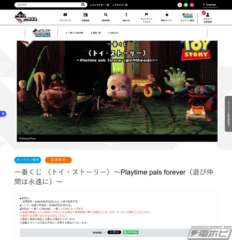Share via the LINEで送る button

tap(131, 232)
